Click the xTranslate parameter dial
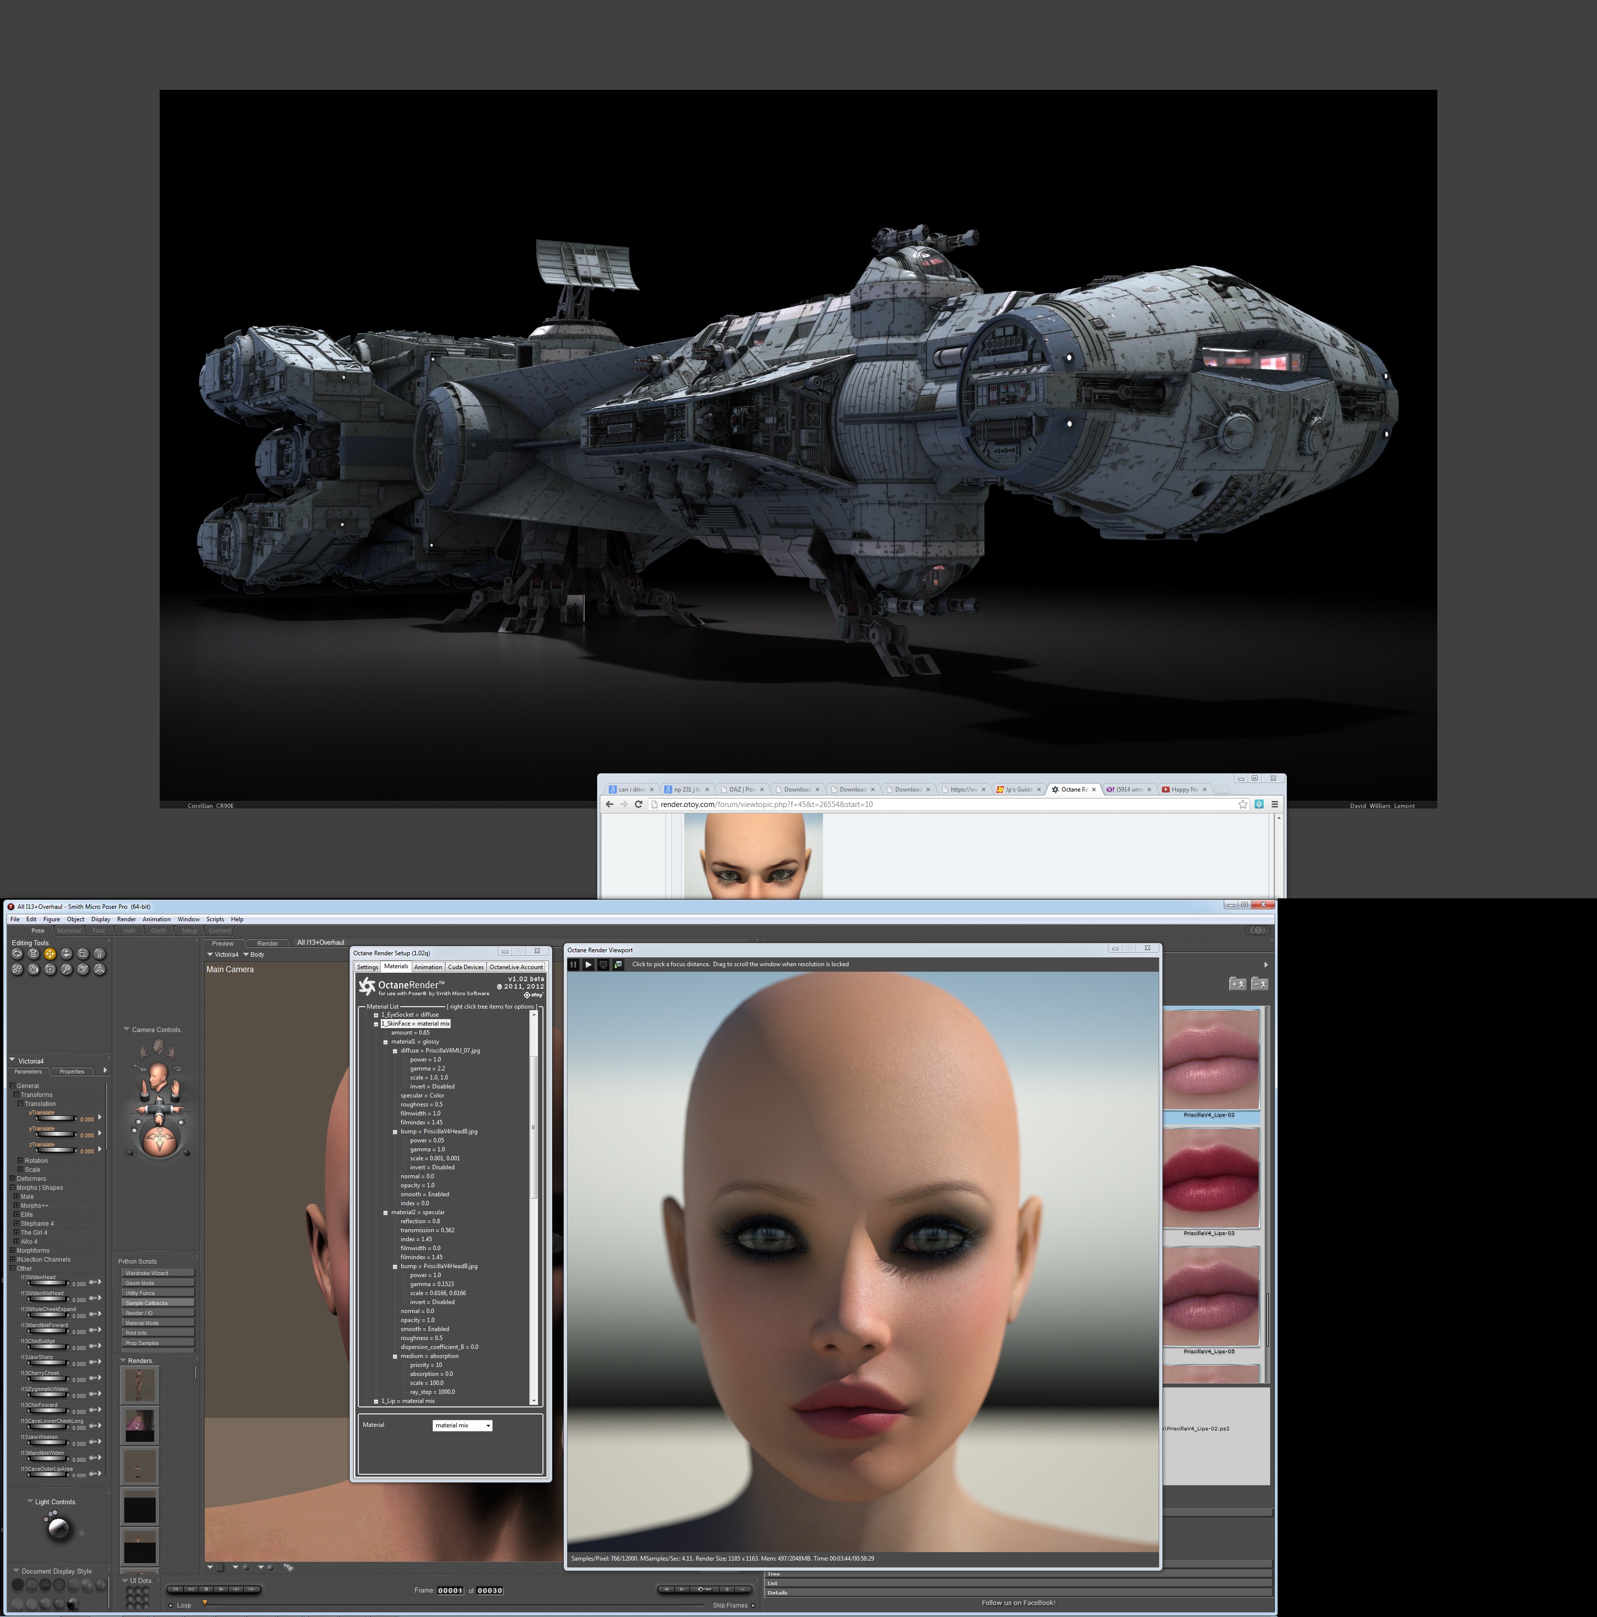1597x1617 pixels. coord(55,1118)
